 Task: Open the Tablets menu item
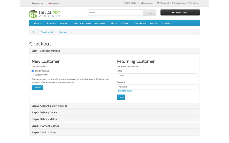point(113,23)
